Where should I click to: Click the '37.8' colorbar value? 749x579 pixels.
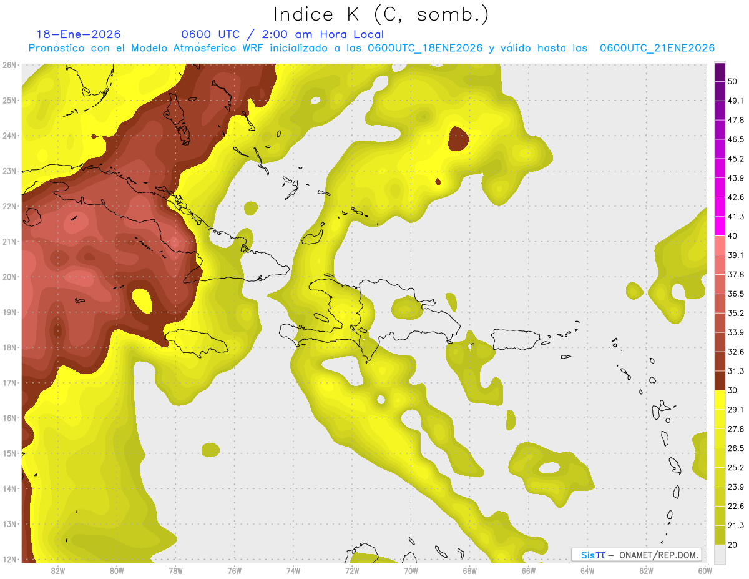(x=736, y=274)
